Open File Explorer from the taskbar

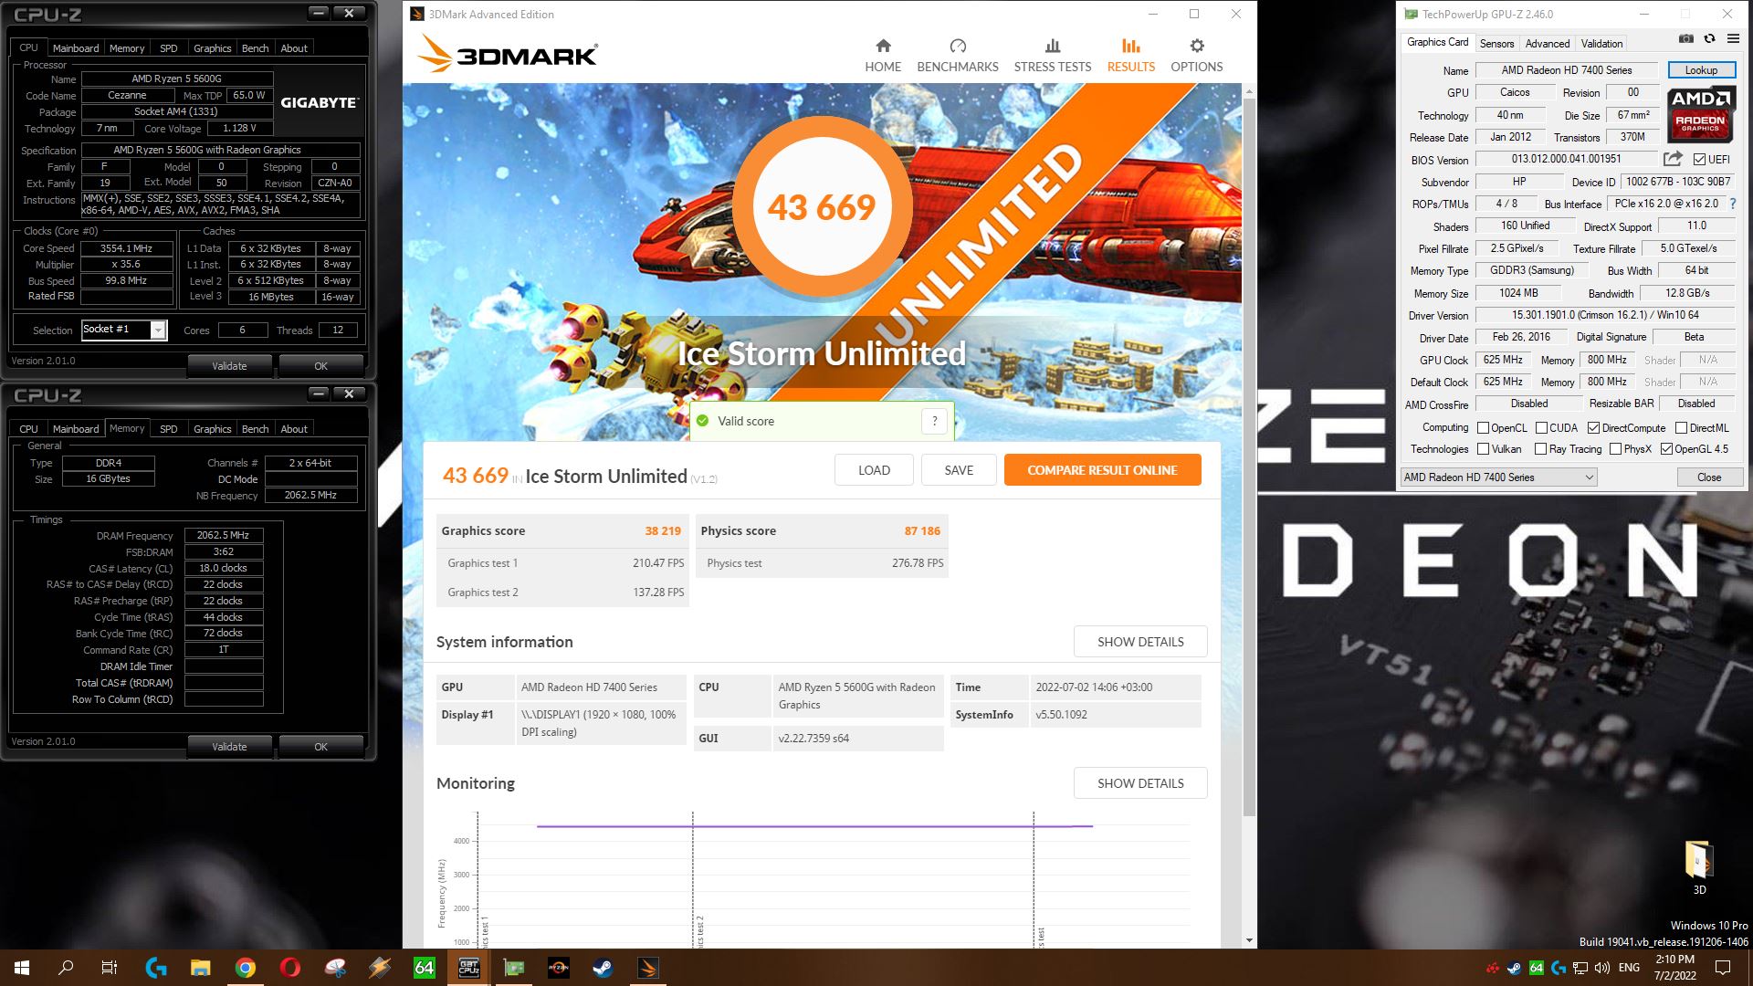[x=201, y=968]
